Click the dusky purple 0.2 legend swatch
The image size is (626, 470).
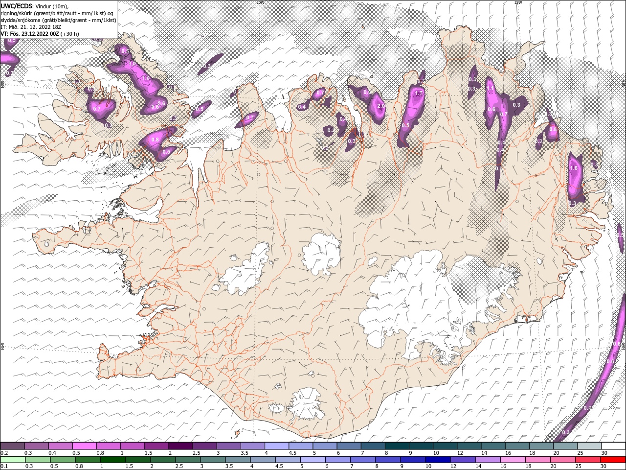coord(12,446)
